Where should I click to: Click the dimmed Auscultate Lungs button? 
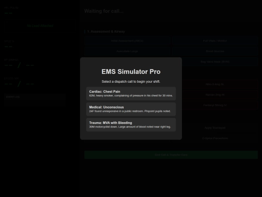(x=127, y=51)
